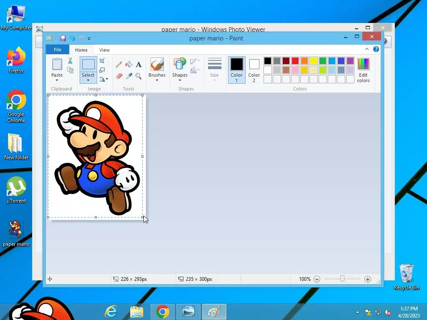Click the zoom out minus button
The image size is (427, 320).
[x=317, y=279]
